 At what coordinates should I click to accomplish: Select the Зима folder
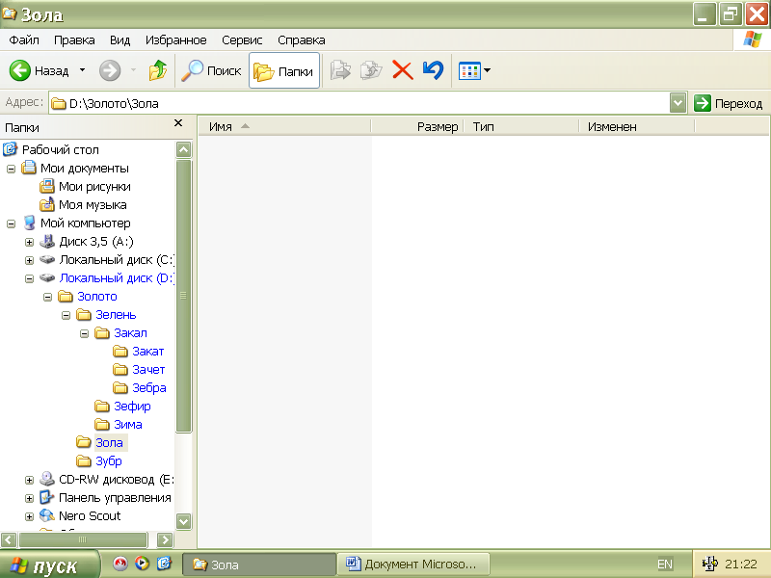[128, 424]
